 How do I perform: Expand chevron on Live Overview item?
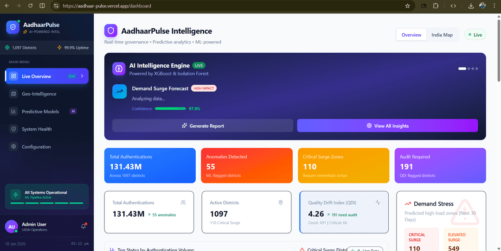pyautogui.click(x=82, y=76)
